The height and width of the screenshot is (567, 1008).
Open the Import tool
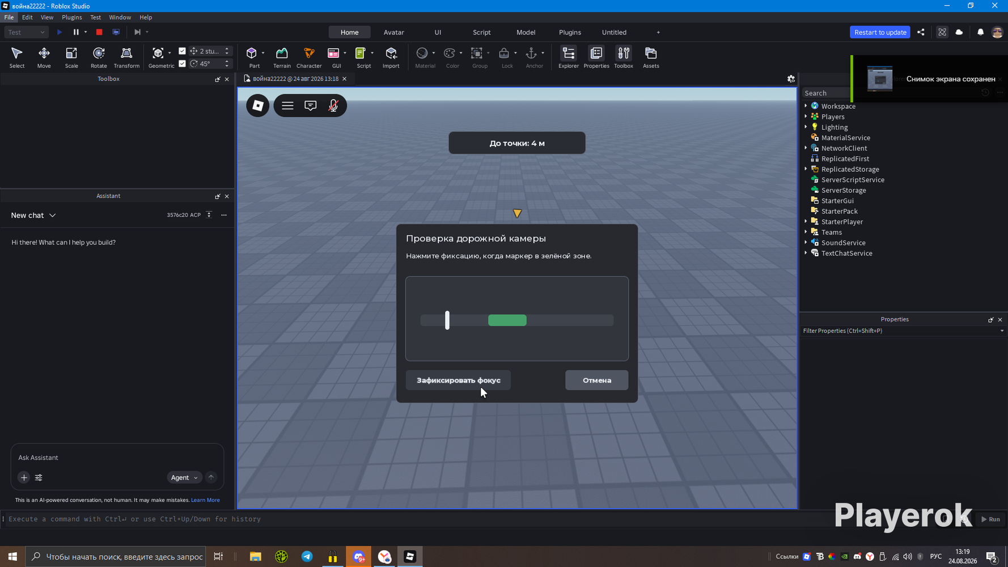click(x=391, y=57)
